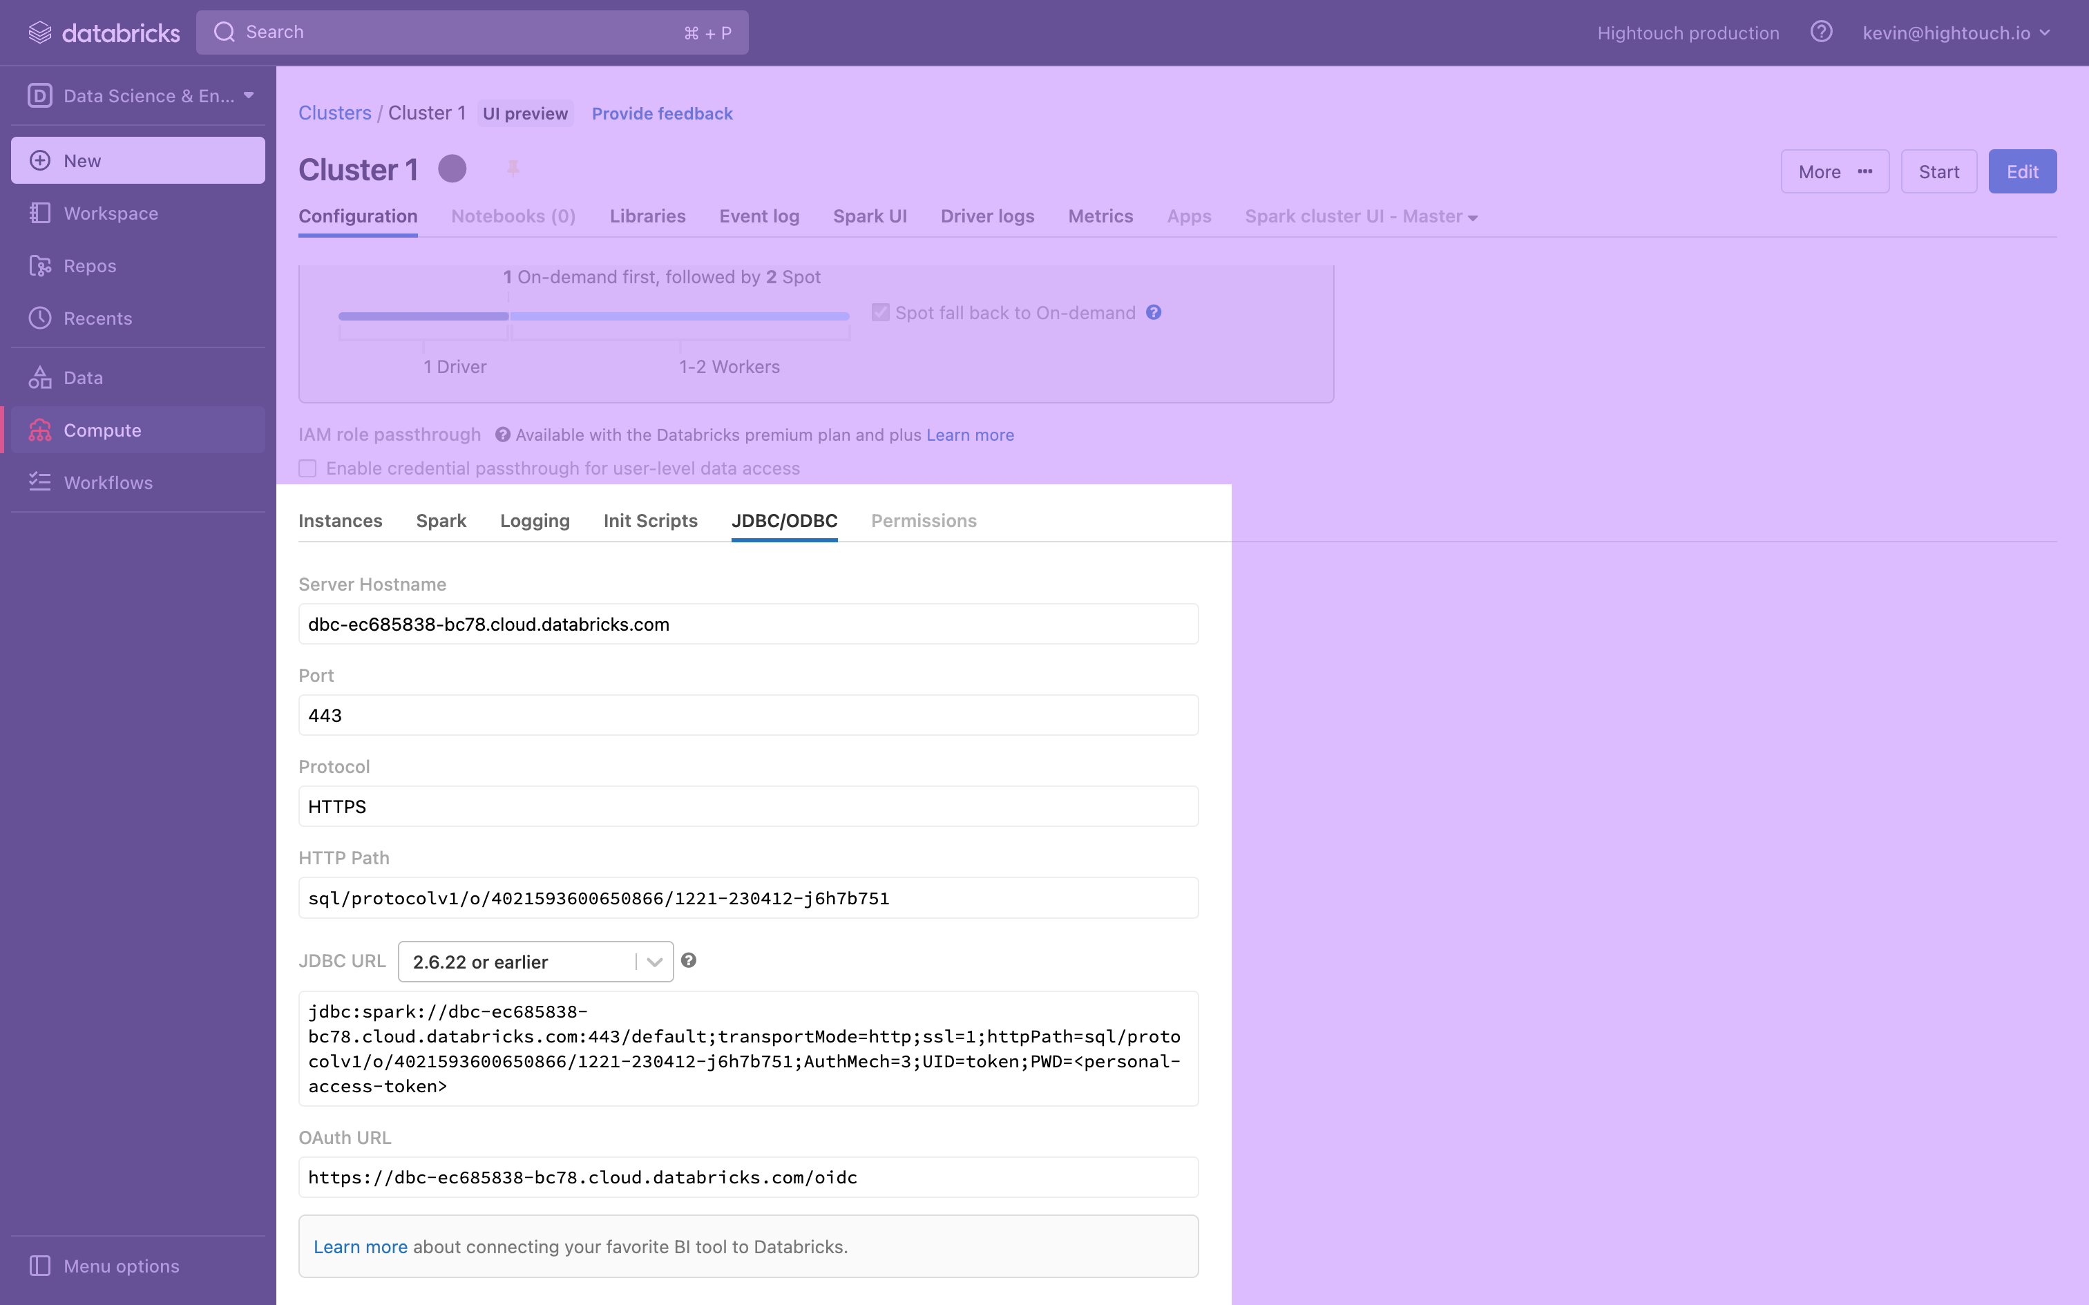Open Workflows from the sidebar

108,482
